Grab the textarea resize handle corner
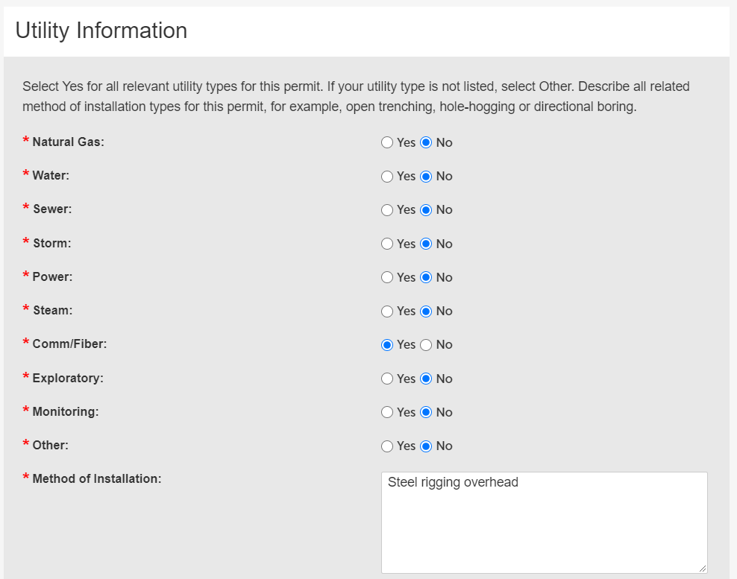Screen dimensions: 737x579 point(703,569)
